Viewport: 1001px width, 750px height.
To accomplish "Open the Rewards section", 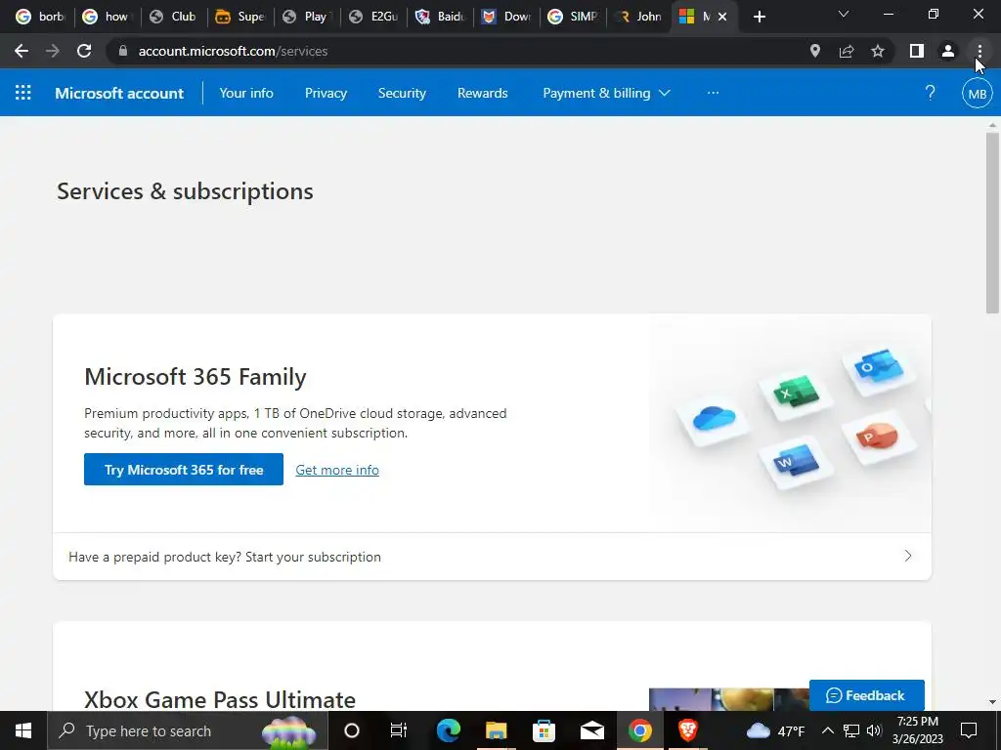I will coord(483,93).
